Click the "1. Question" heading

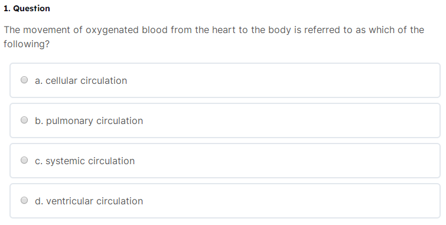27,8
